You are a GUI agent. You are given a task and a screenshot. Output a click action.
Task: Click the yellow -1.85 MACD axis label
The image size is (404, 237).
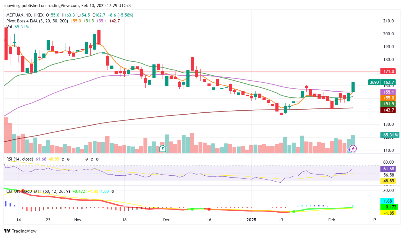[387, 213]
